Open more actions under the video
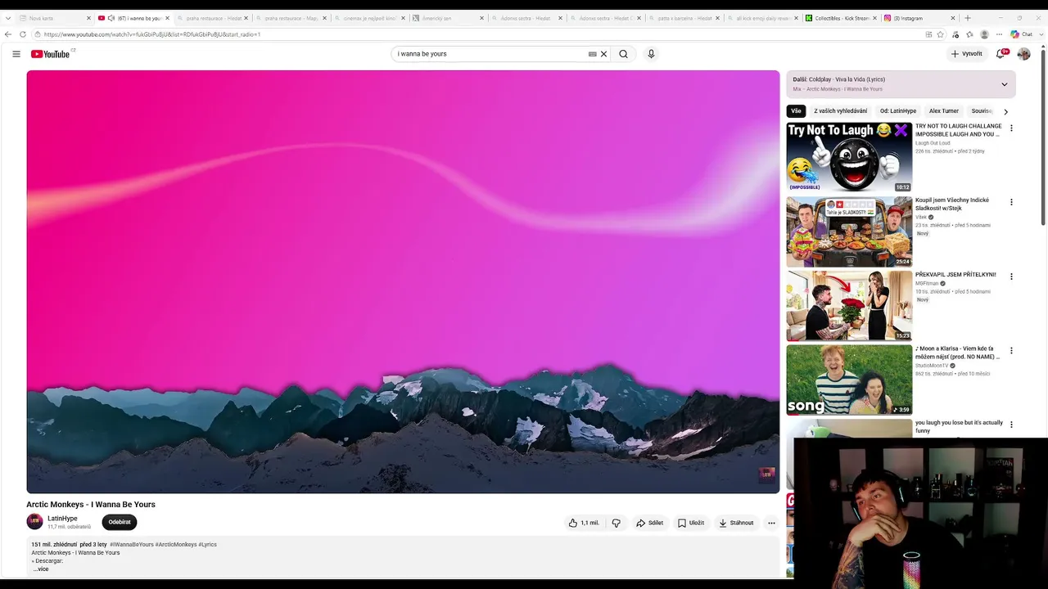Screen dimensions: 1048x589 (771, 523)
